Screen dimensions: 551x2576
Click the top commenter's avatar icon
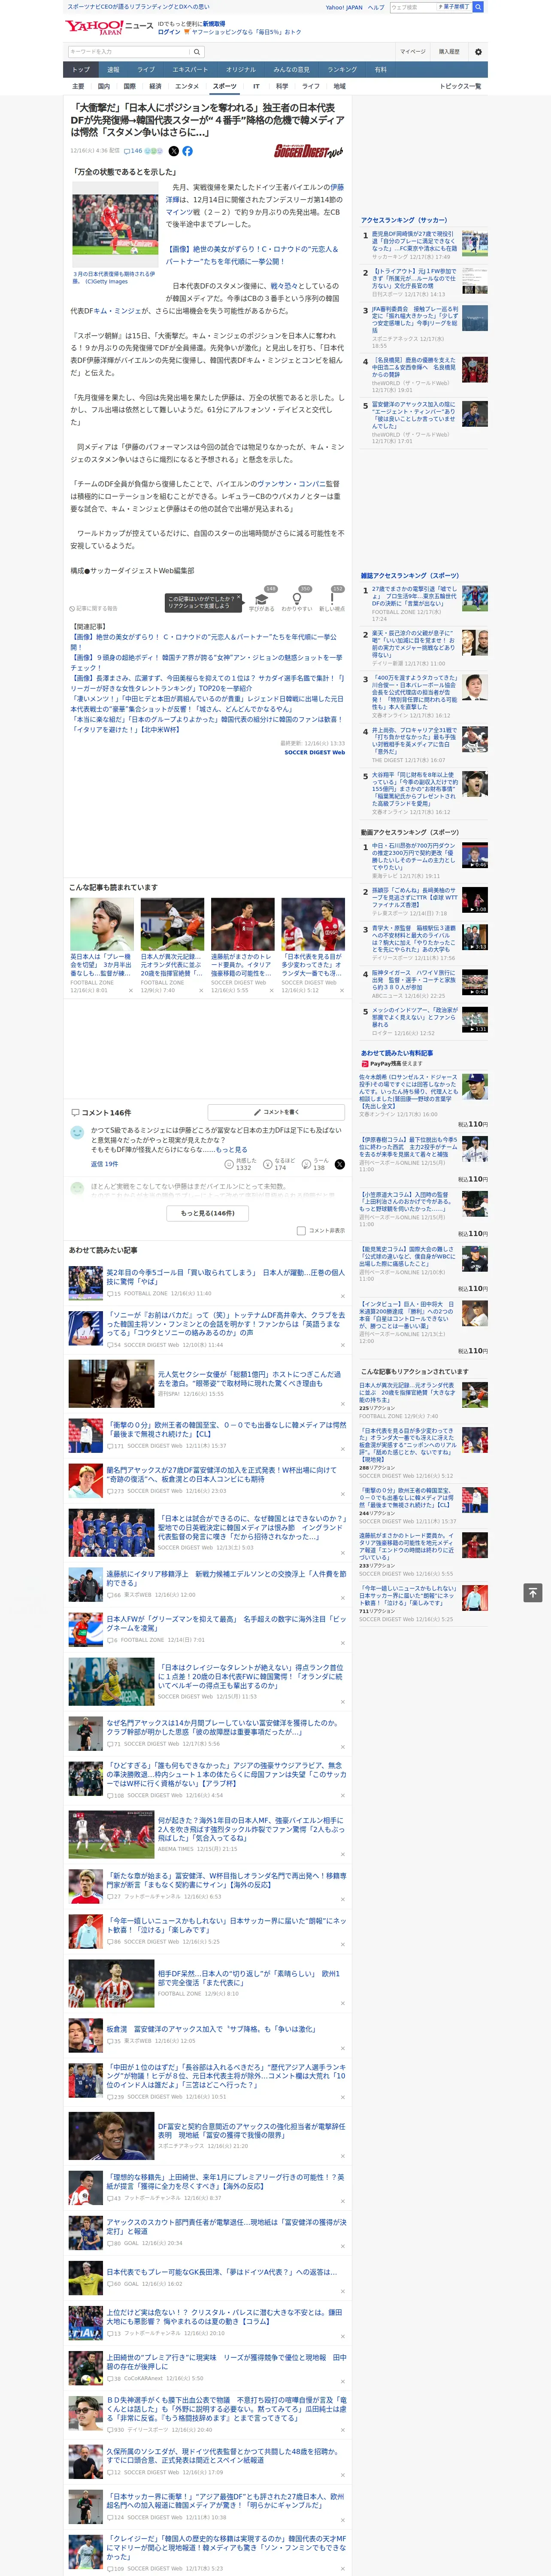[x=77, y=1132]
